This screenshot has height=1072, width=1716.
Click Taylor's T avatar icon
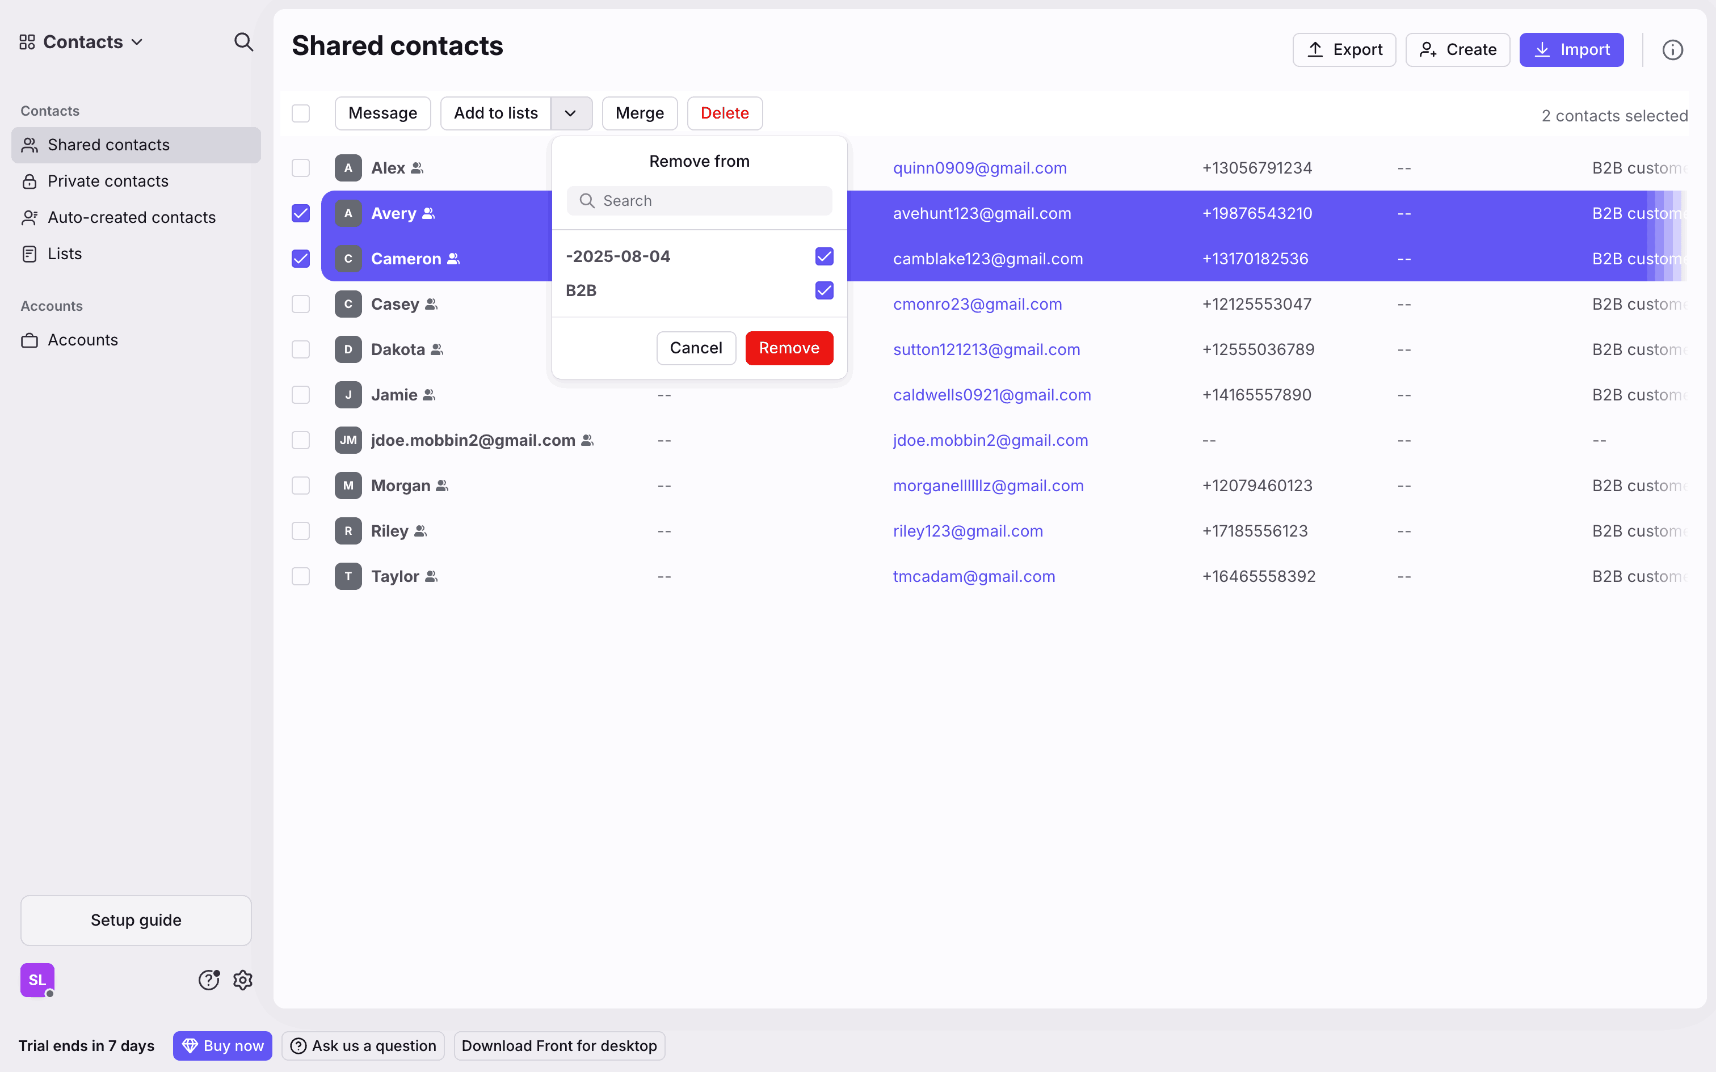(x=348, y=576)
